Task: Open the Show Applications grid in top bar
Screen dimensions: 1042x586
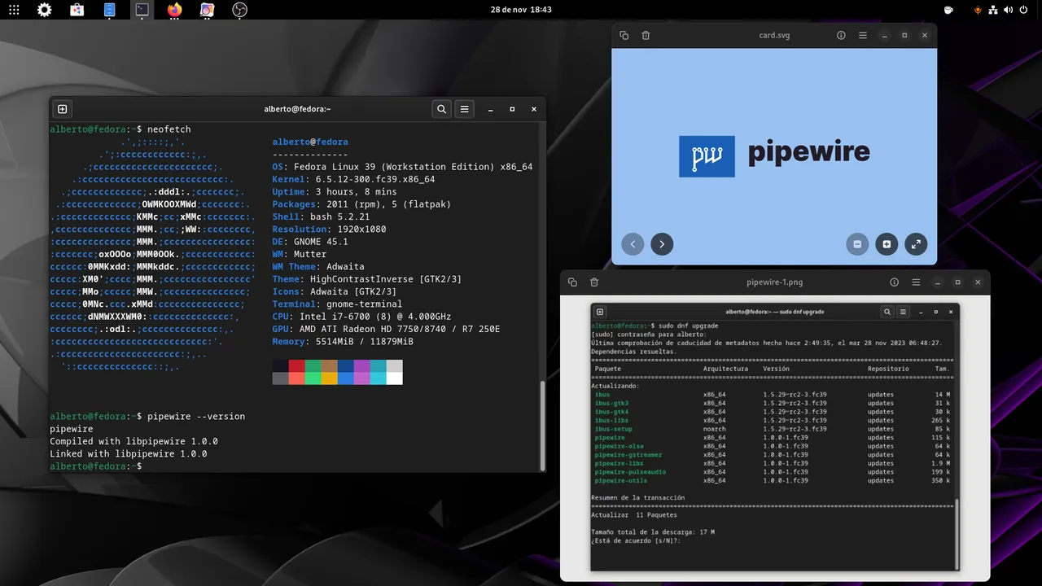Action: click(12, 10)
